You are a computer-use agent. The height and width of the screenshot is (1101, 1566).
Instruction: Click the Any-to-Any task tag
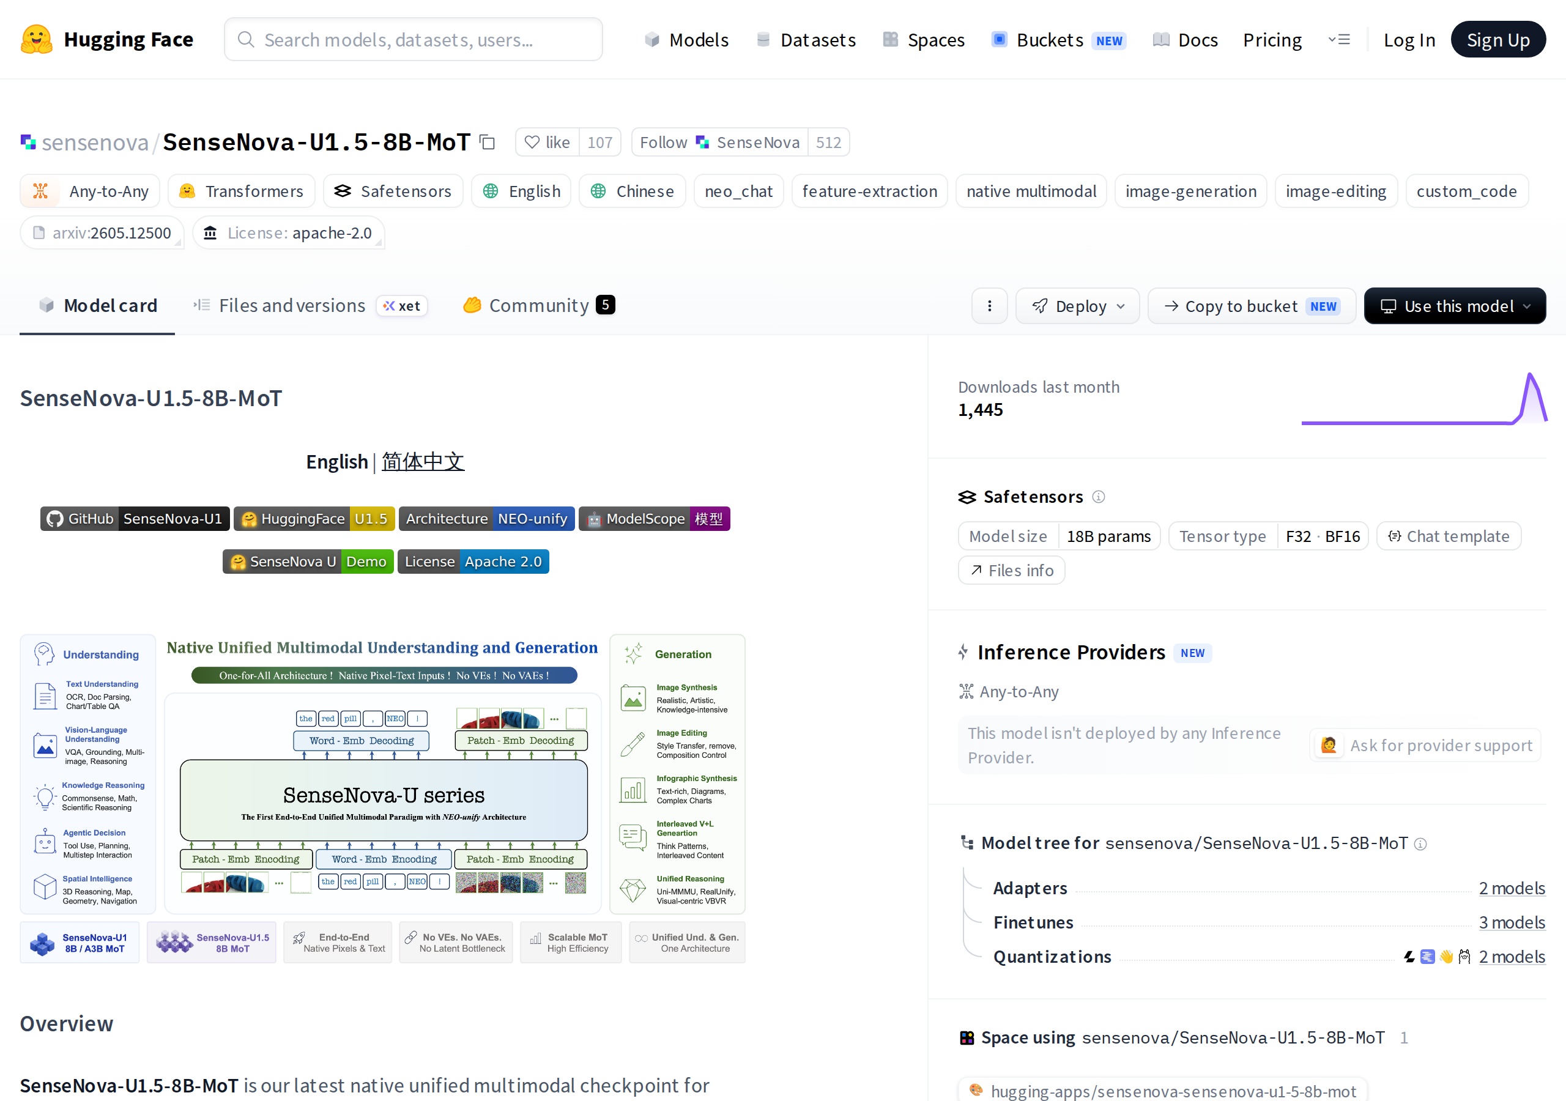point(89,191)
